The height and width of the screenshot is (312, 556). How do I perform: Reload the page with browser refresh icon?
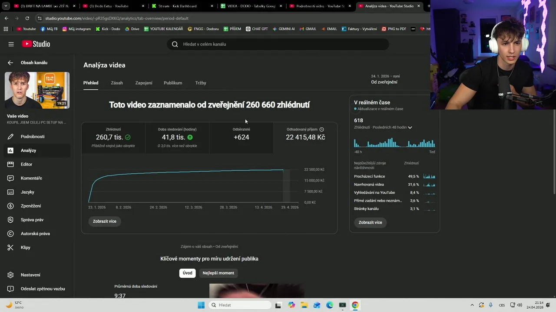[x=27, y=18]
